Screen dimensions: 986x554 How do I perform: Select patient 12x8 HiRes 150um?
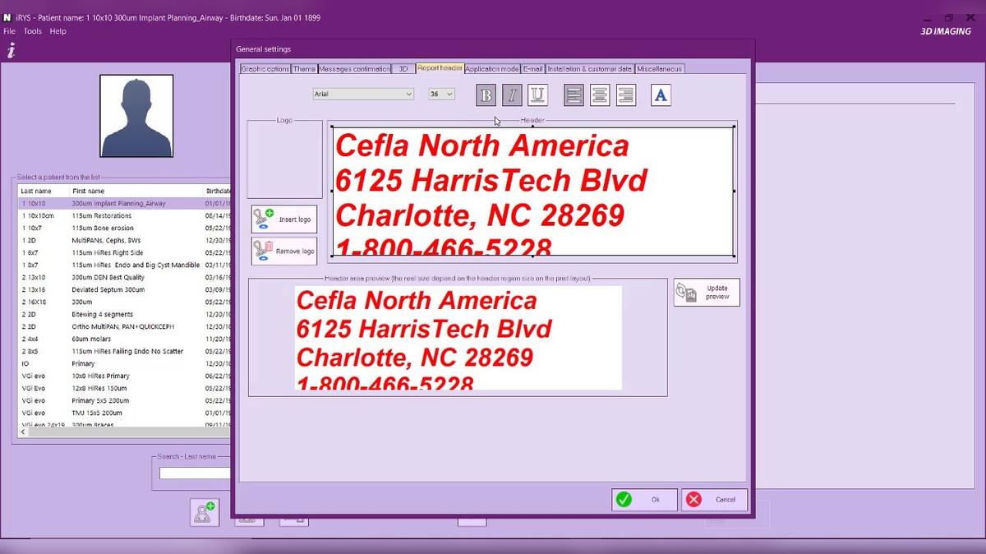[125, 388]
